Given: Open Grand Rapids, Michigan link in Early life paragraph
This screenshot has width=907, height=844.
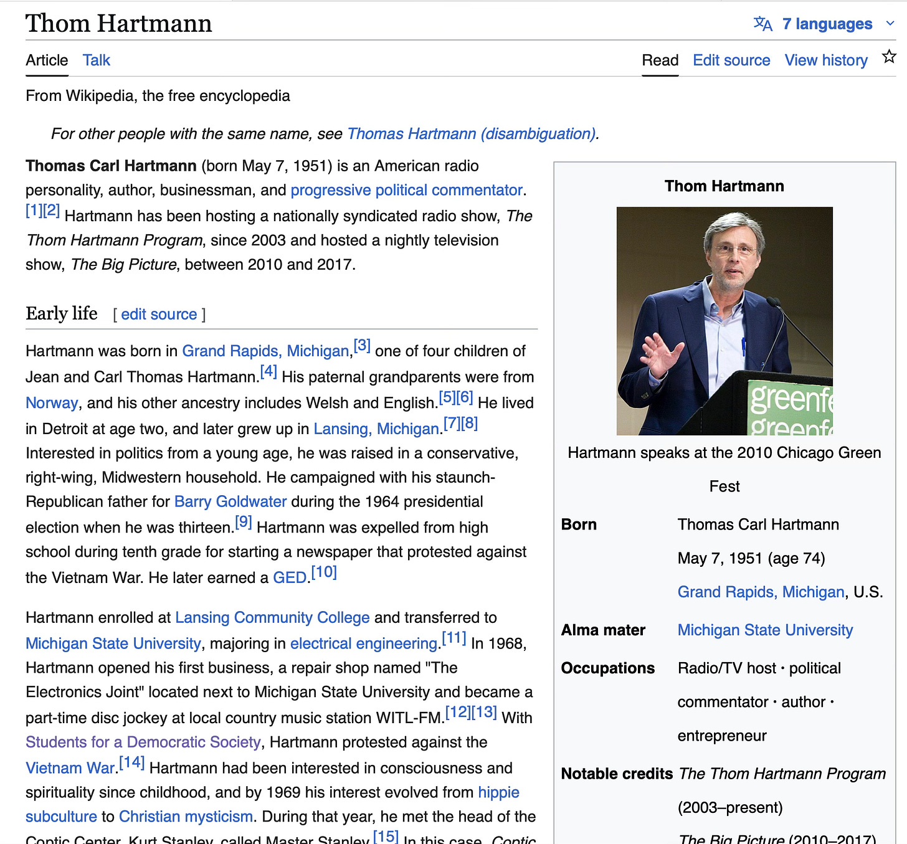Looking at the screenshot, I should 265,351.
